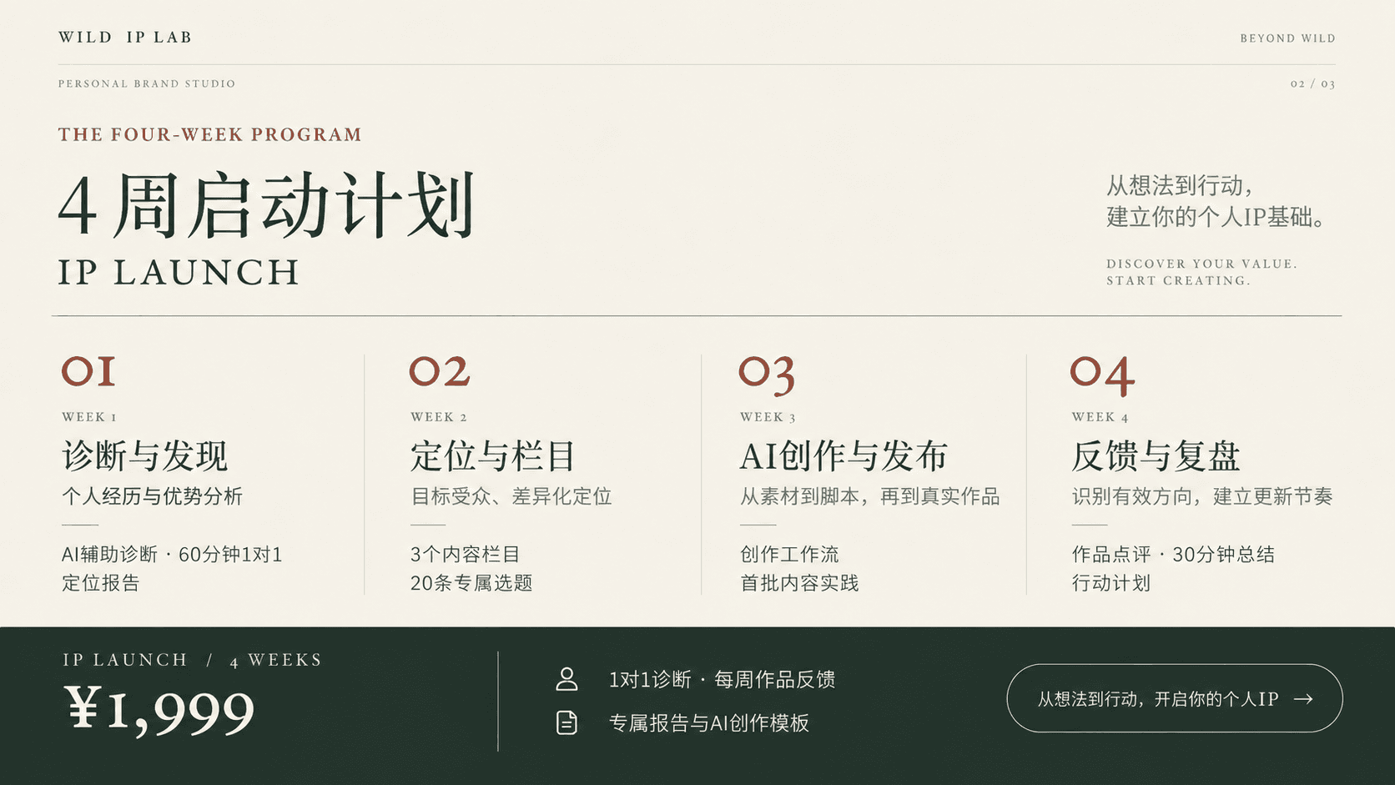The width and height of the screenshot is (1395, 785).
Task: Click the 02 / 03 page indicator
Action: click(1312, 84)
